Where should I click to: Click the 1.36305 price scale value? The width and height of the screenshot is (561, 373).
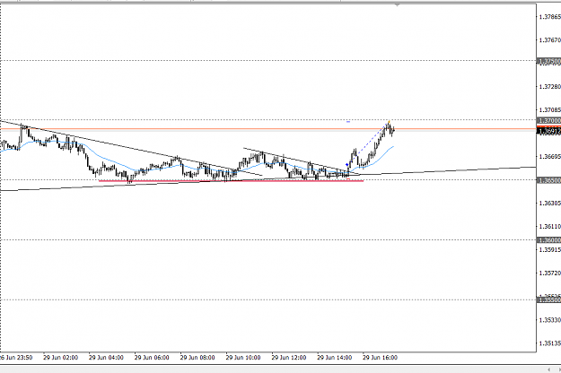(550, 204)
